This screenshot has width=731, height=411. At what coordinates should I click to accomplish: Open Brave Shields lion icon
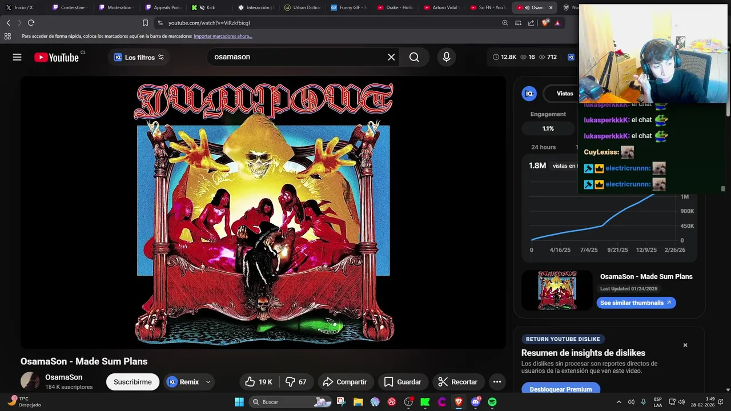545,23
